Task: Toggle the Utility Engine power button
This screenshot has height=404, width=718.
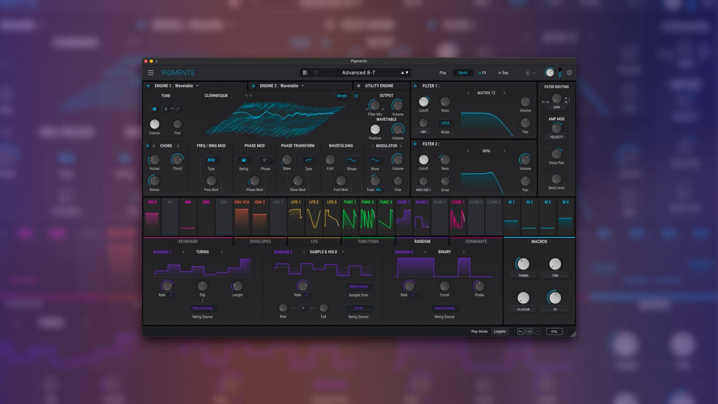Action: click(x=359, y=86)
